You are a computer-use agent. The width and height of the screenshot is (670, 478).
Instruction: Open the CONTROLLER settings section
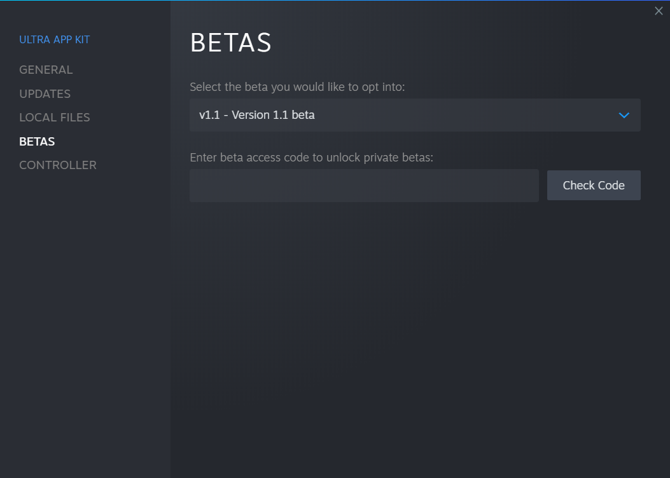coord(58,165)
